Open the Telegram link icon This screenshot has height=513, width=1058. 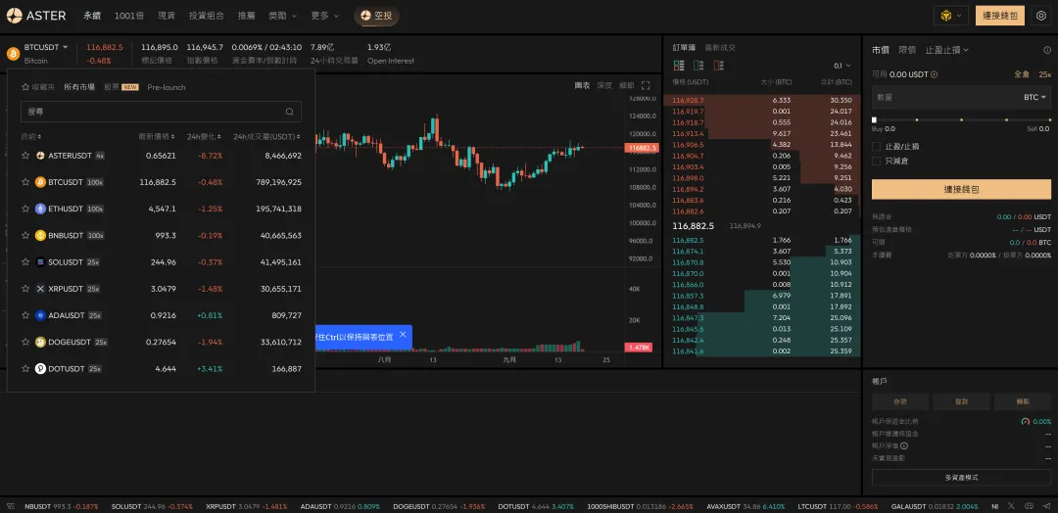(x=1044, y=505)
